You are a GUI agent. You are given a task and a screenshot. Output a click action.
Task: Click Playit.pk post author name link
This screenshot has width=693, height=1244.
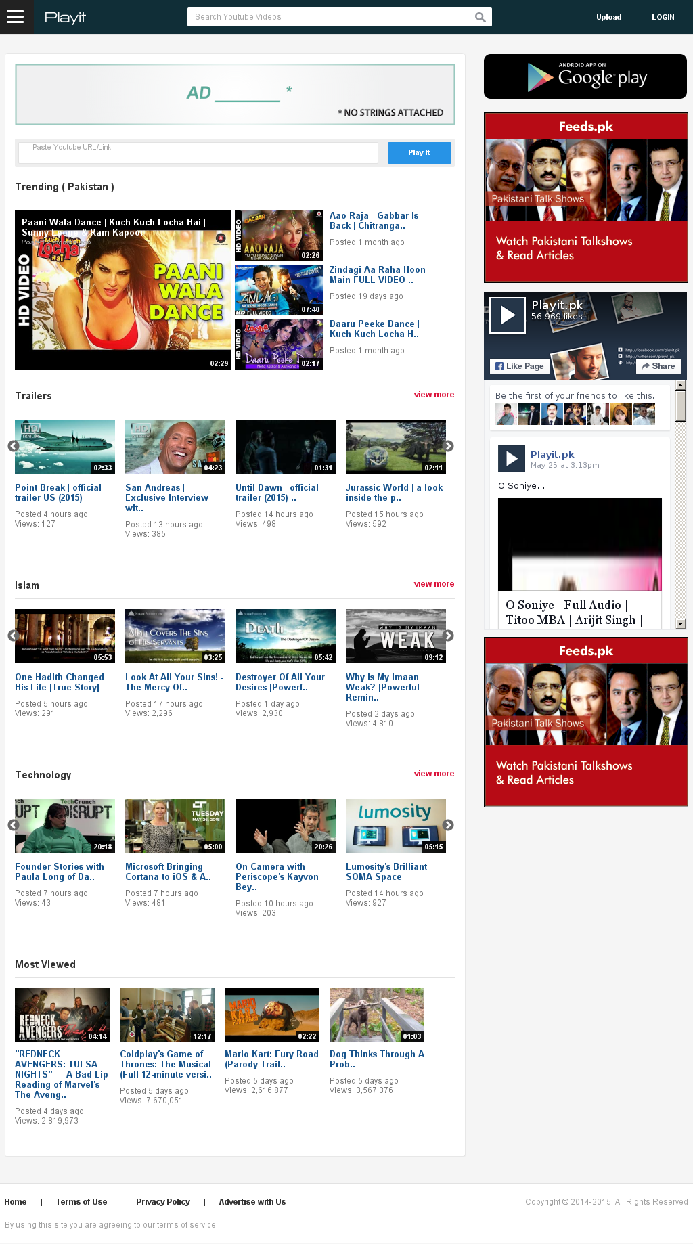(x=552, y=454)
